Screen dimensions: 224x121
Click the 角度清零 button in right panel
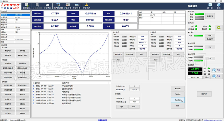pyautogui.click(x=210, y=39)
